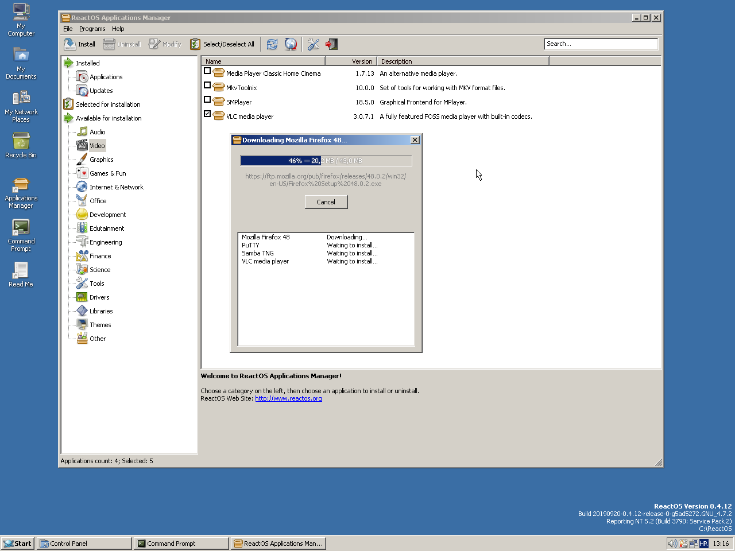Open the Themes category
The height and width of the screenshot is (551, 735).
coord(100,325)
